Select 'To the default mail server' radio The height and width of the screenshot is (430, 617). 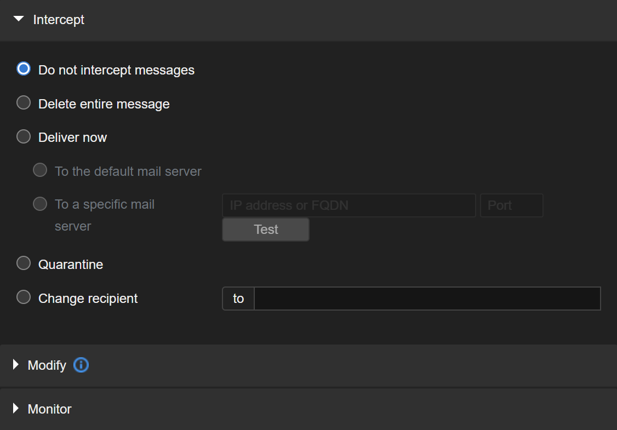[x=40, y=170]
